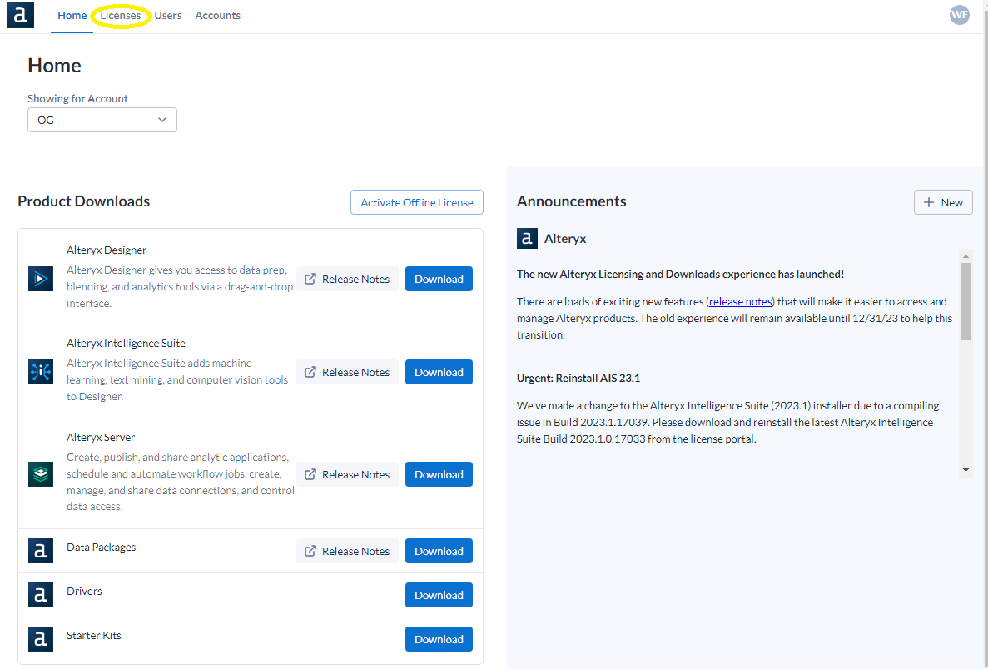Viewport: 988px width, 669px height.
Task: Click the Announcements heading
Action: point(572,201)
